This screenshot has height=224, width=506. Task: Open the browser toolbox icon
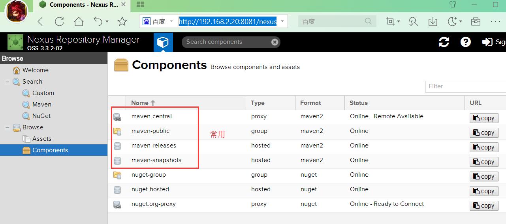coord(476,21)
